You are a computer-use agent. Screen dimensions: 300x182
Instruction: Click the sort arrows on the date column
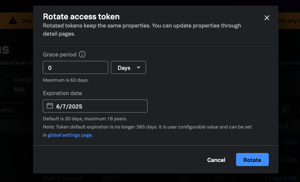(287, 126)
